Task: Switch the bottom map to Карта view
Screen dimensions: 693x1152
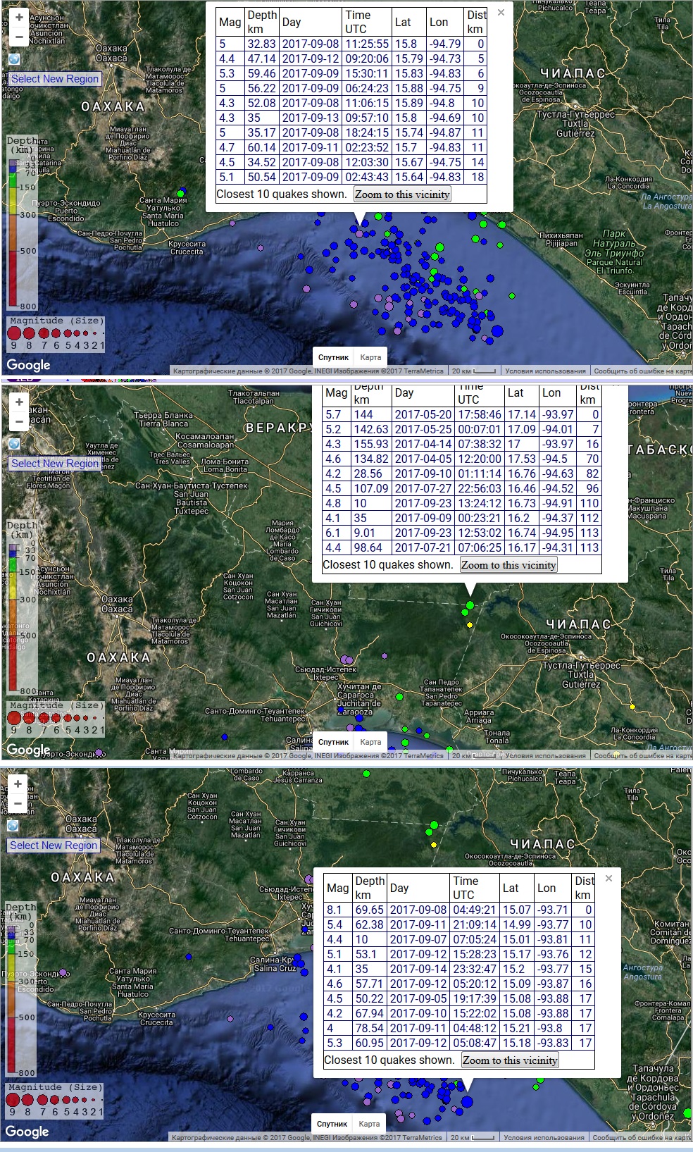Action: click(x=369, y=1124)
